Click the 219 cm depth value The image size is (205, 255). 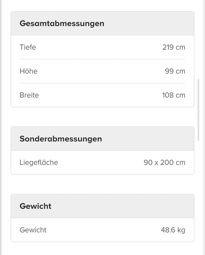pyautogui.click(x=173, y=47)
